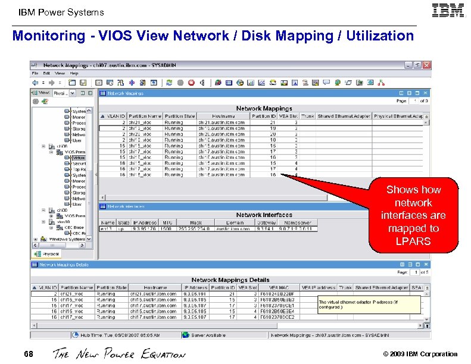
Task: Select the Secur item under chi06 VIOS Prem
Action: 79,164
